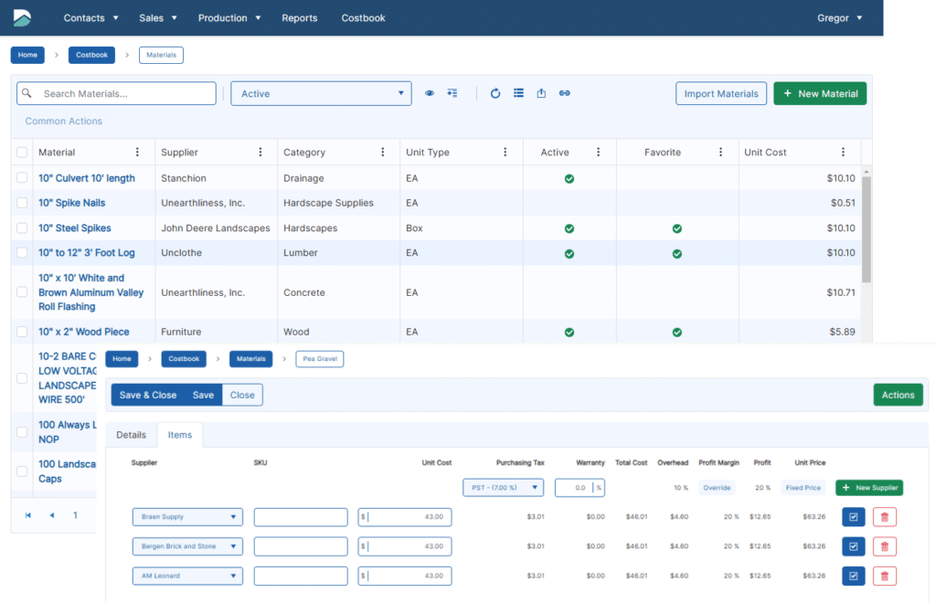The image size is (936, 603).
Task: Click the export icon in materials toolbar
Action: (541, 93)
